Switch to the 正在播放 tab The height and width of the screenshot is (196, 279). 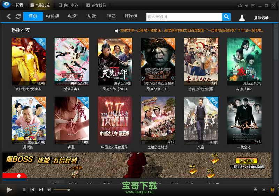pyautogui.click(x=96, y=5)
